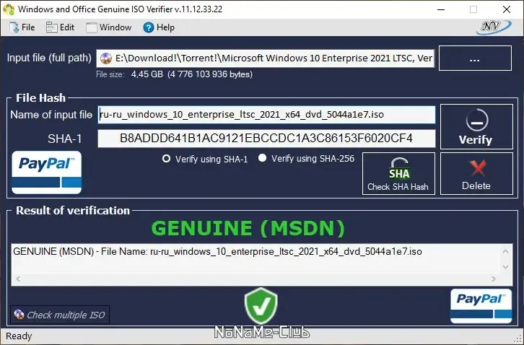This screenshot has width=524, height=345.
Task: Open the File menu
Action: [22, 27]
